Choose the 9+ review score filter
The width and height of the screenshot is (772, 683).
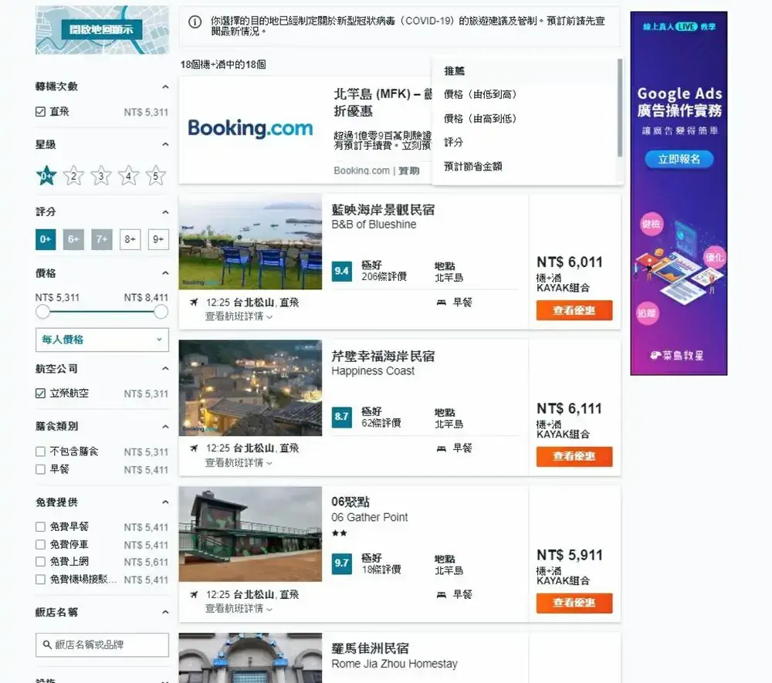click(x=158, y=239)
